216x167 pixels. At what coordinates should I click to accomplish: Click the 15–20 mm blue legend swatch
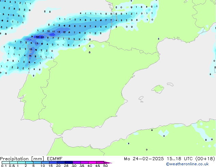tap(53, 163)
